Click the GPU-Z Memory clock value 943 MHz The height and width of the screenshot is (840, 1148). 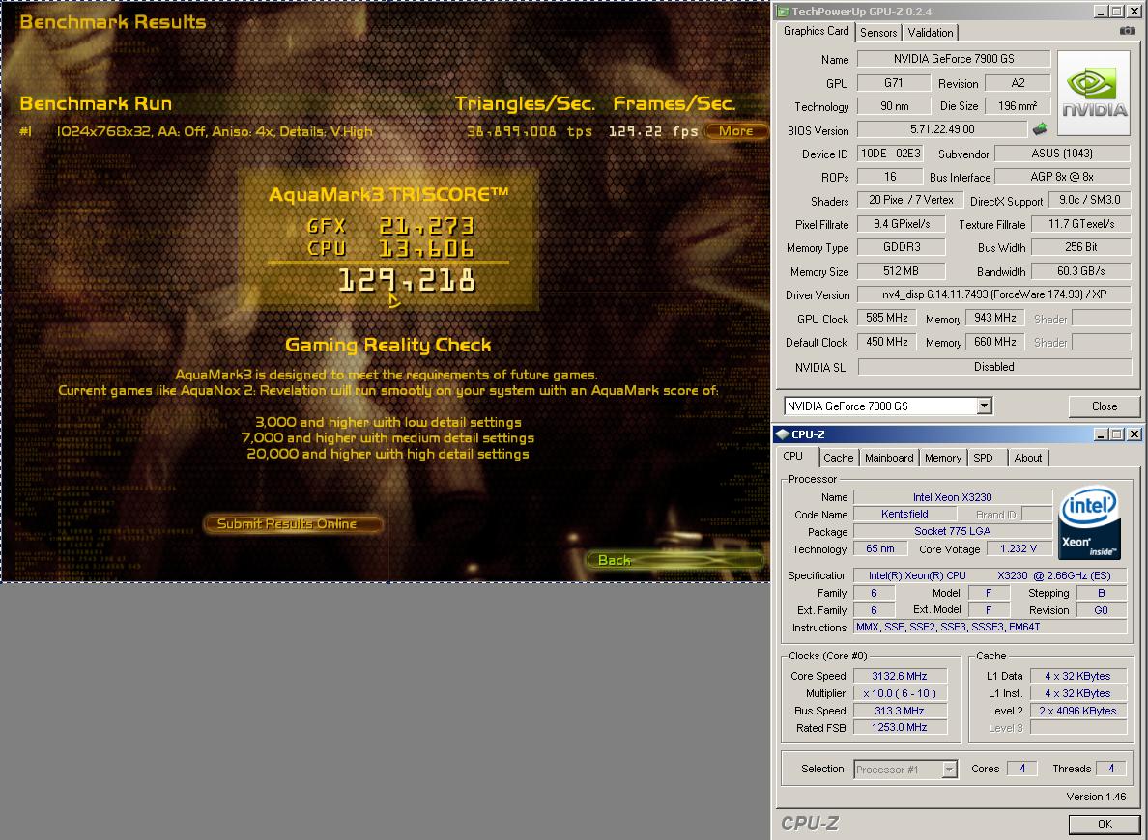click(994, 318)
